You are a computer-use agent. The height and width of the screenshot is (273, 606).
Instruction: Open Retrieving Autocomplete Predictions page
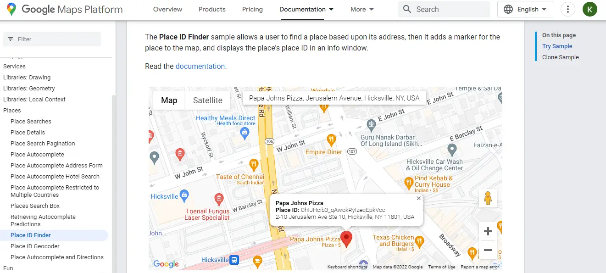(x=43, y=221)
